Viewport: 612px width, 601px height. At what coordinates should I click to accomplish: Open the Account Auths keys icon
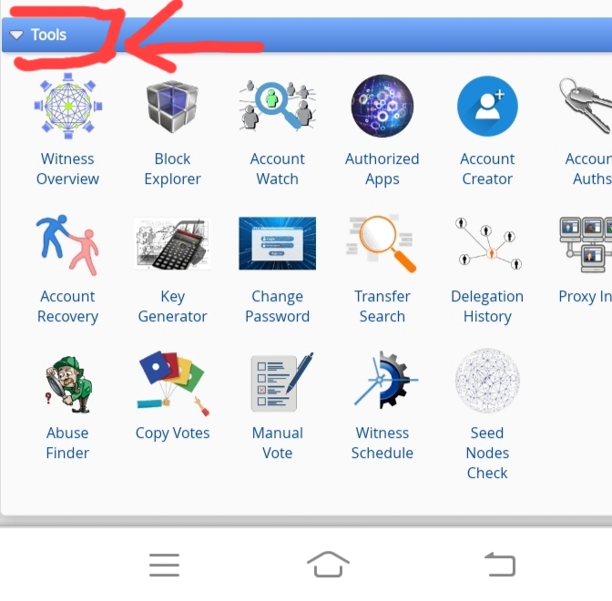click(x=586, y=106)
